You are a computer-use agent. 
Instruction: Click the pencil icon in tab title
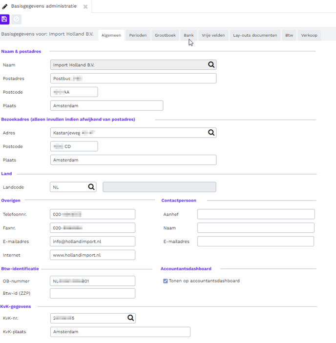point(4,6)
